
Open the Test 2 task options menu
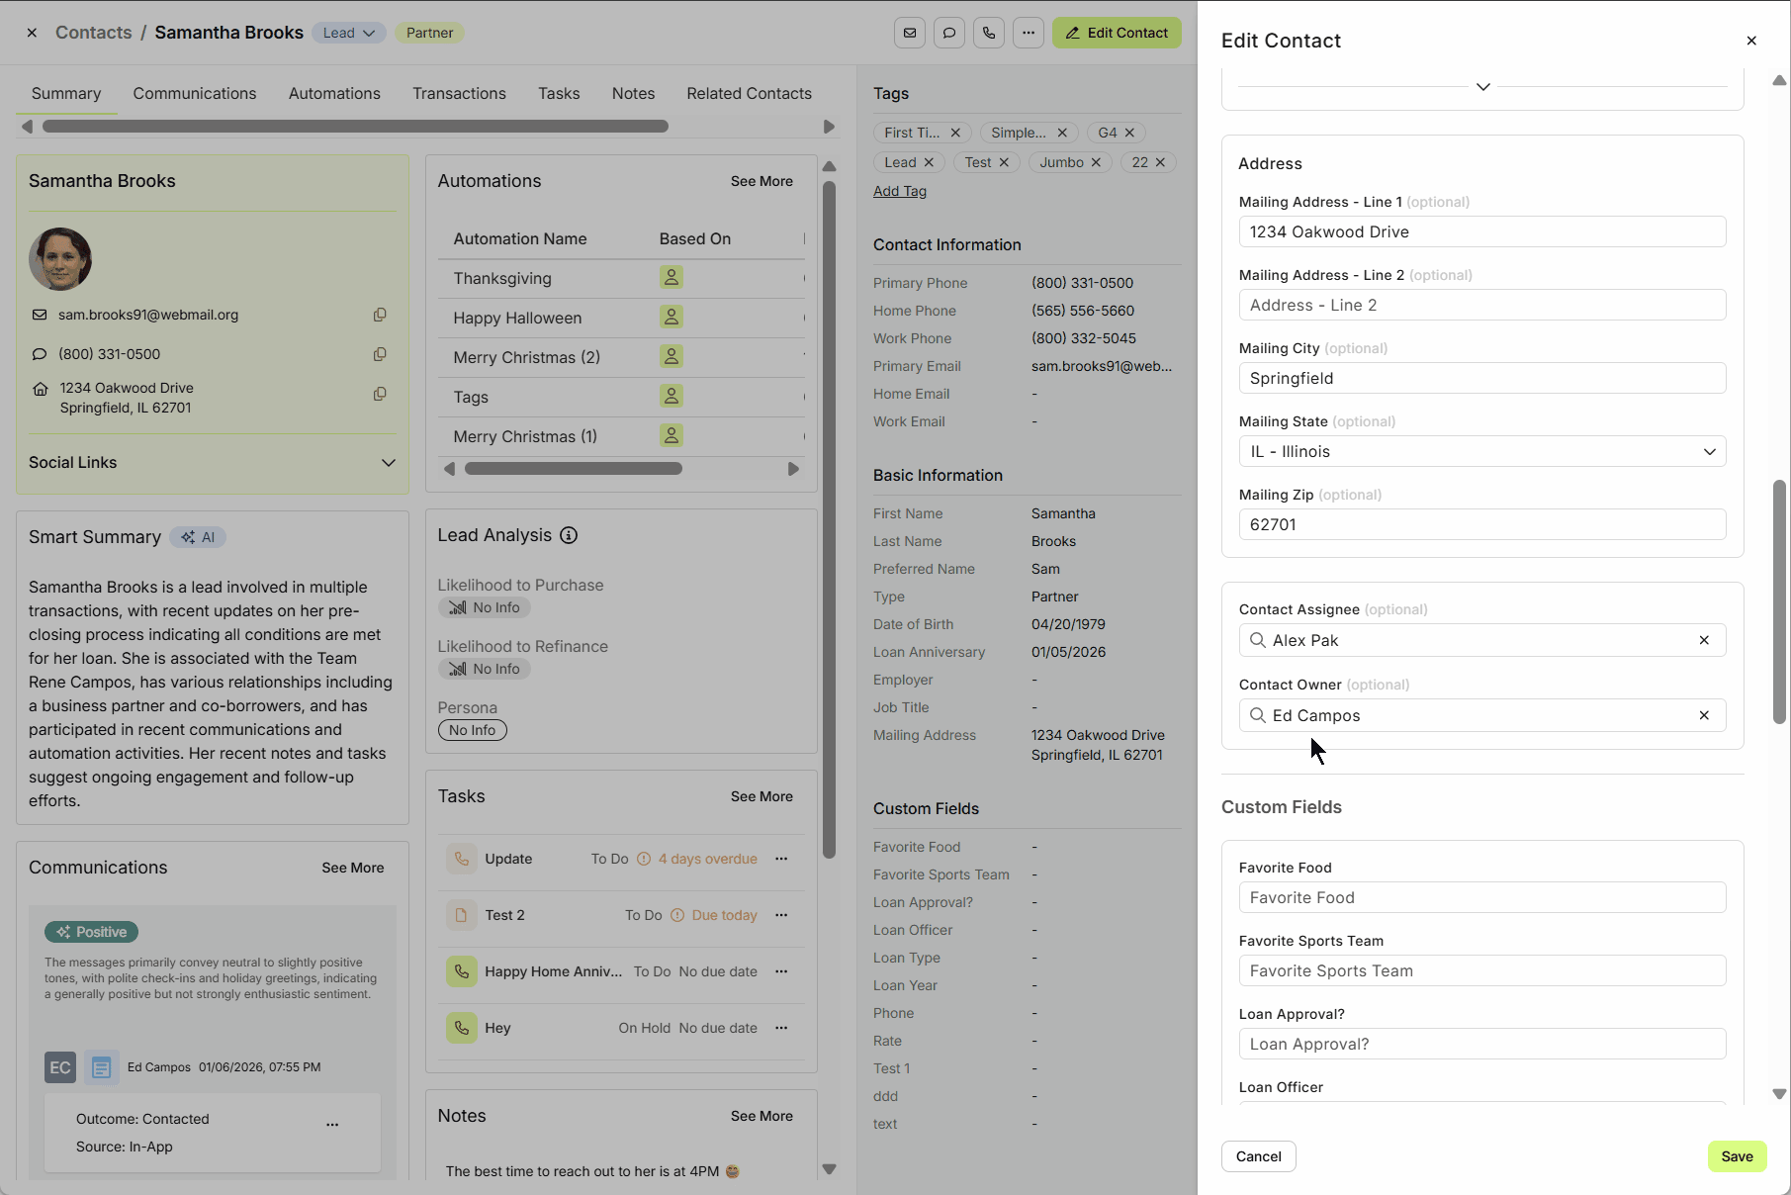[781, 915]
